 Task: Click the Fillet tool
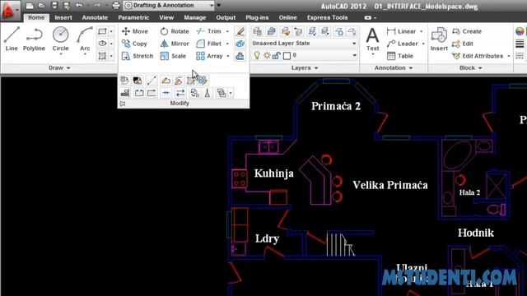(x=208, y=44)
